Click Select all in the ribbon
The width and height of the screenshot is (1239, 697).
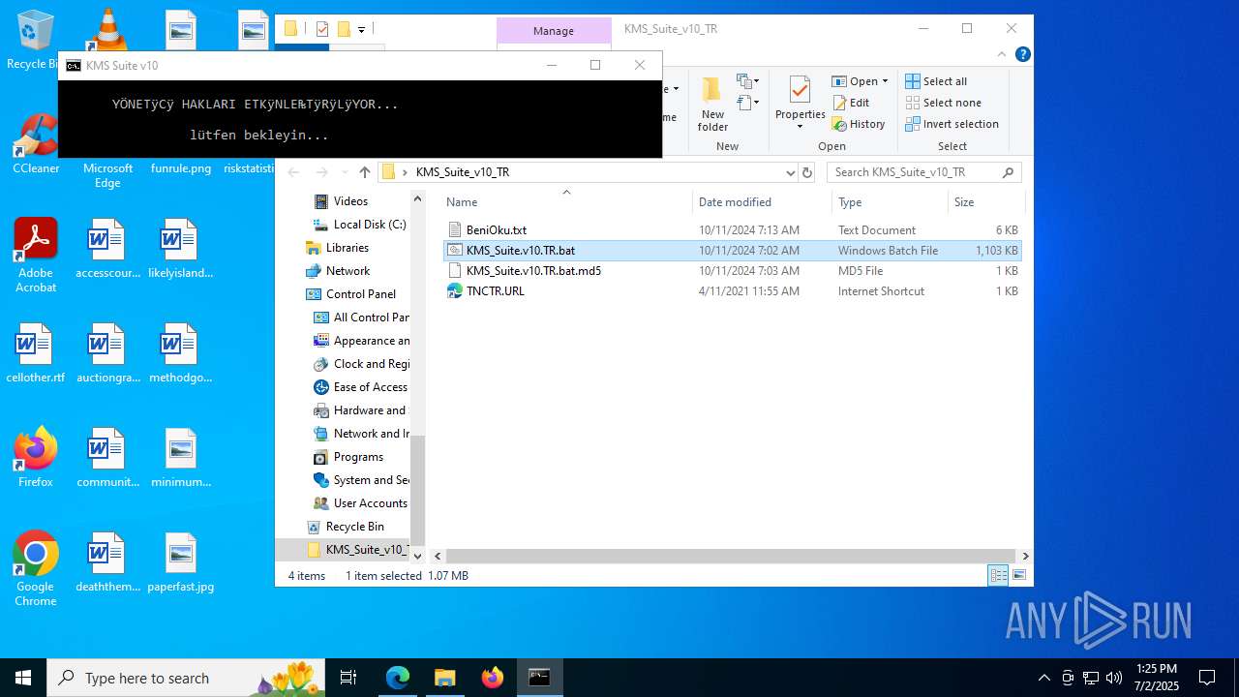pos(936,81)
